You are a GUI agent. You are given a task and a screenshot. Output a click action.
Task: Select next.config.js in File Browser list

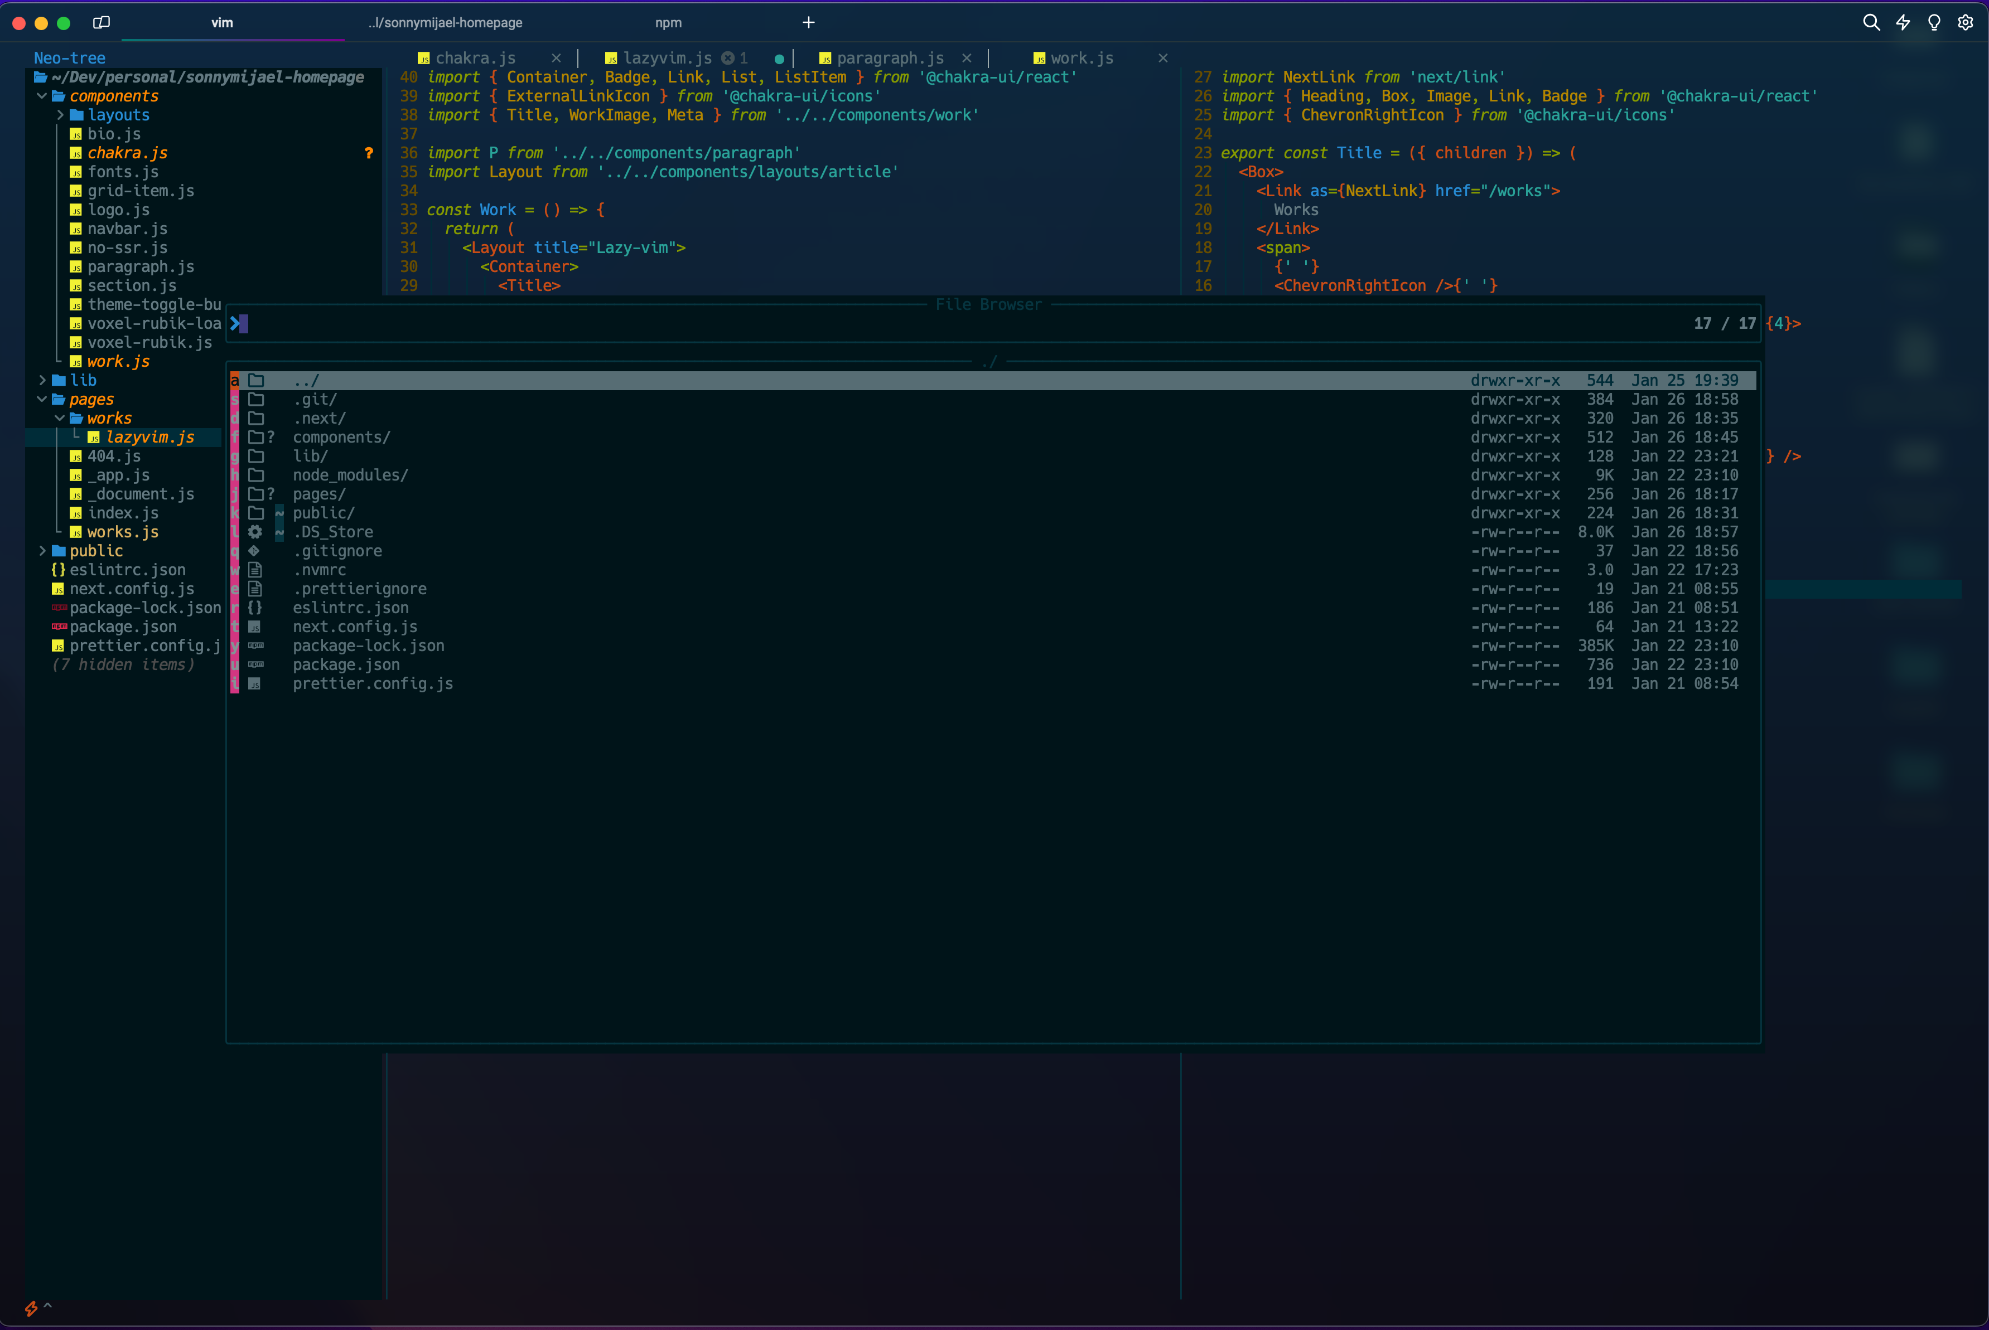click(x=993, y=627)
